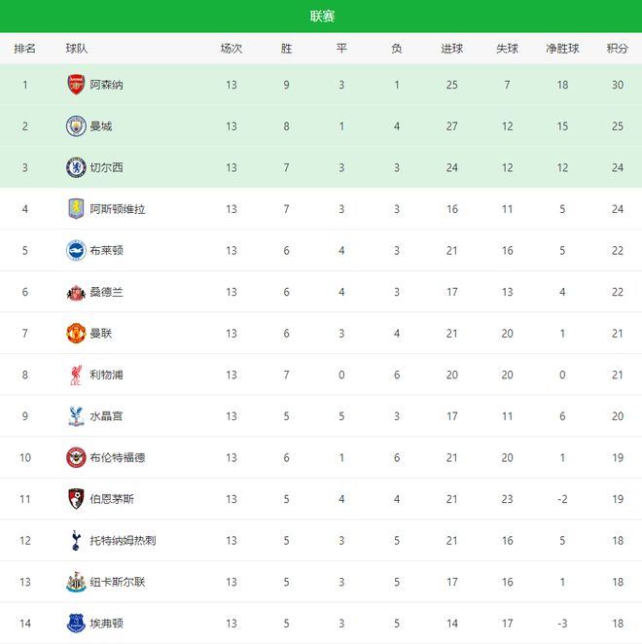Click the Arsenal club crest icon
Screen dimensions: 642x644
(x=76, y=85)
